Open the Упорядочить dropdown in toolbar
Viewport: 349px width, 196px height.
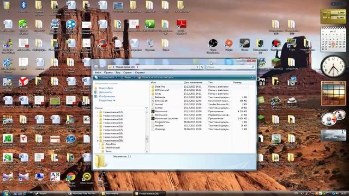pos(106,77)
